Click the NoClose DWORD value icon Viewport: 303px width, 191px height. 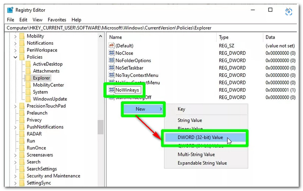coord(111,53)
